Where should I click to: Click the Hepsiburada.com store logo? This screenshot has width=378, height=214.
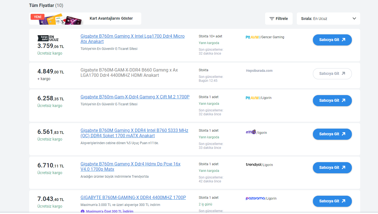[x=259, y=71]
